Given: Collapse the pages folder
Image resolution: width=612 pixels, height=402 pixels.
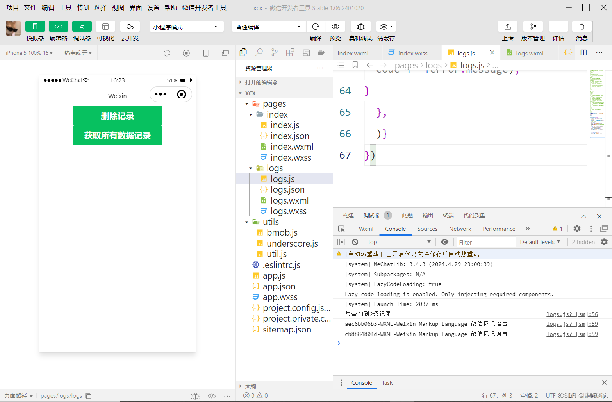Looking at the screenshot, I should 247,104.
